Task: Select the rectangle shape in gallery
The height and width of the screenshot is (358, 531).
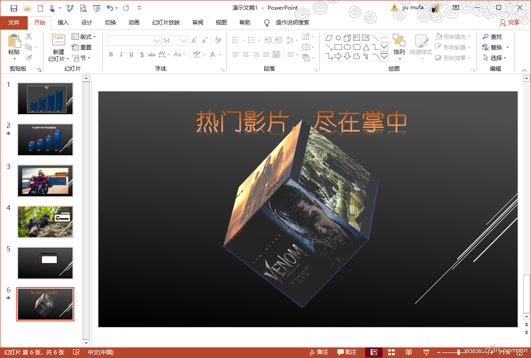Action: pos(338,47)
